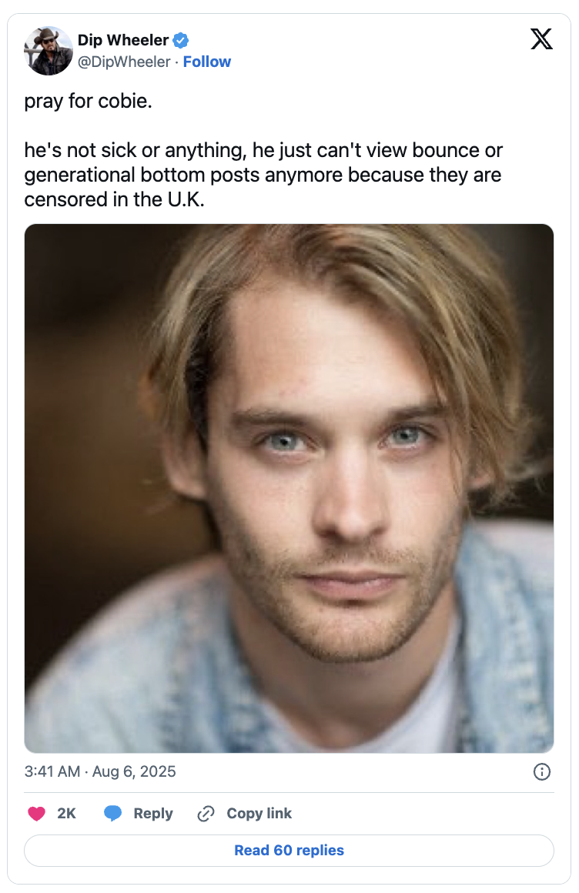Click the 'pray for cobie.' text line

[x=88, y=101]
